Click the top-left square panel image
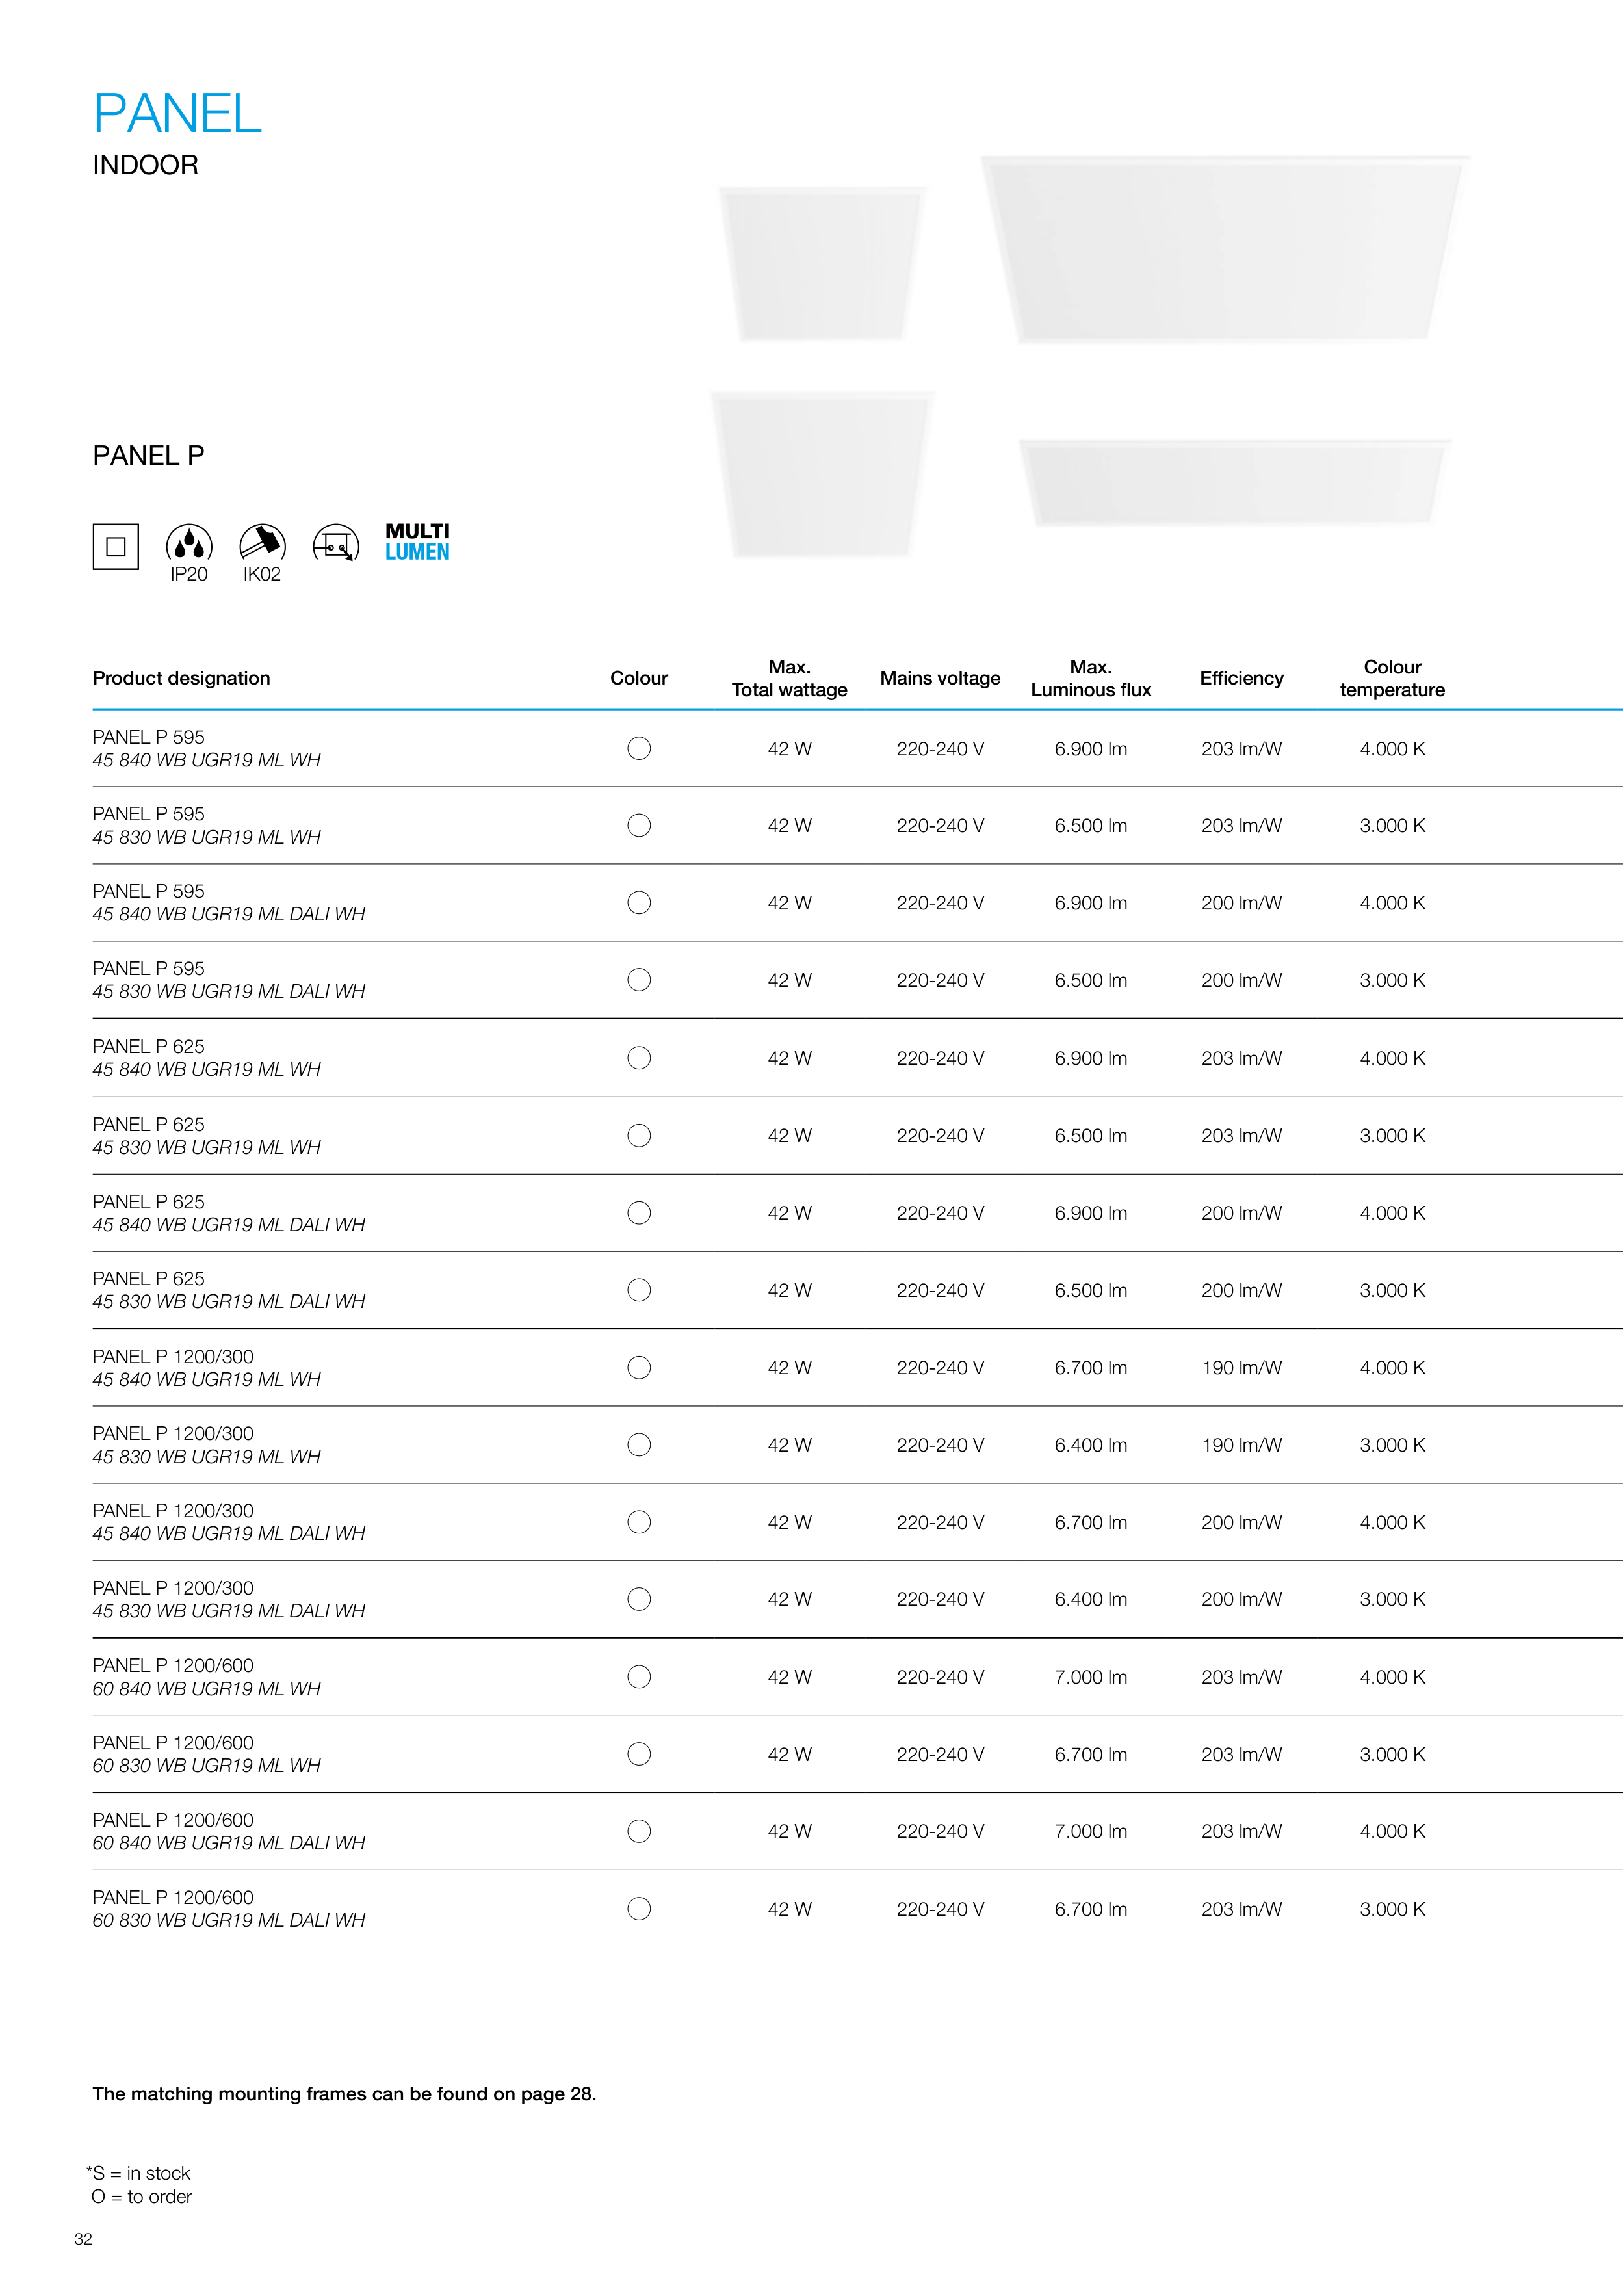This screenshot has height=2296, width=1623. tap(822, 264)
